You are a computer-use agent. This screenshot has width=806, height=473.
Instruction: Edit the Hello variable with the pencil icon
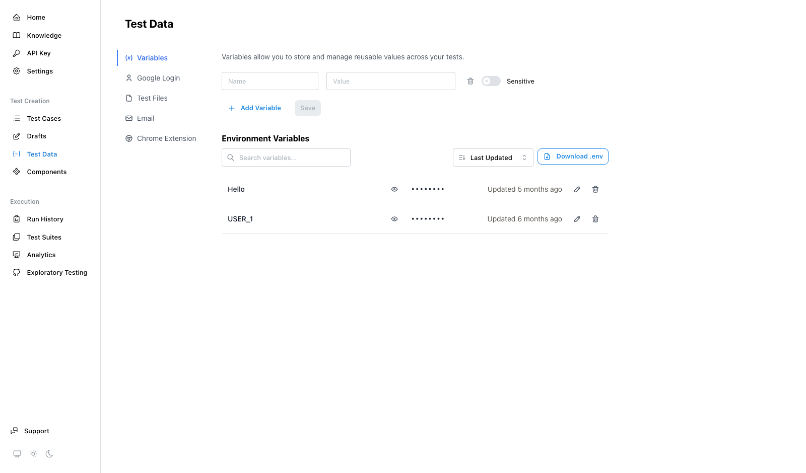(x=577, y=189)
